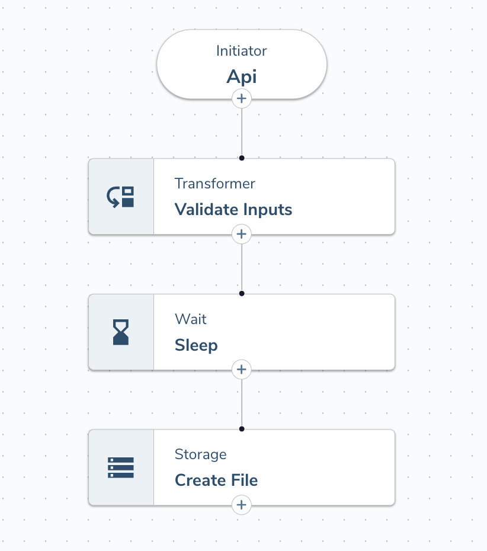
Task: Click the hourglass icon on Sleep node
Action: (x=121, y=332)
